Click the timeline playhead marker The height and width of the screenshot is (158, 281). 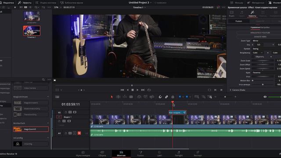(x=173, y=102)
